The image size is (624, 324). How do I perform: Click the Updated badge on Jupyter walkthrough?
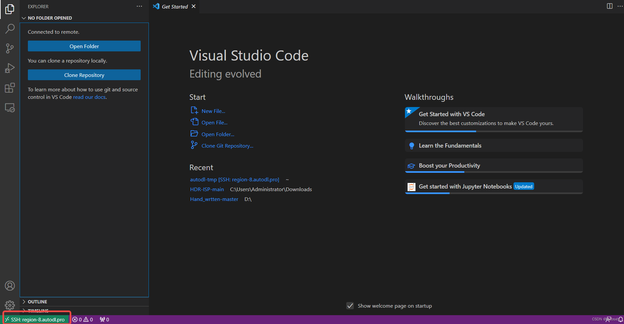[x=524, y=187]
